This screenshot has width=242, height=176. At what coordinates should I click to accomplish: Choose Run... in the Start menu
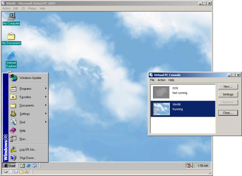[29, 139]
